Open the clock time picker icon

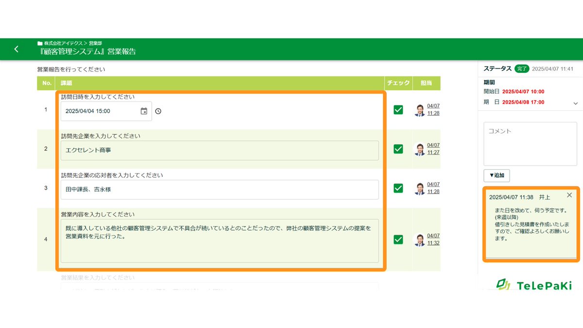coord(158,111)
